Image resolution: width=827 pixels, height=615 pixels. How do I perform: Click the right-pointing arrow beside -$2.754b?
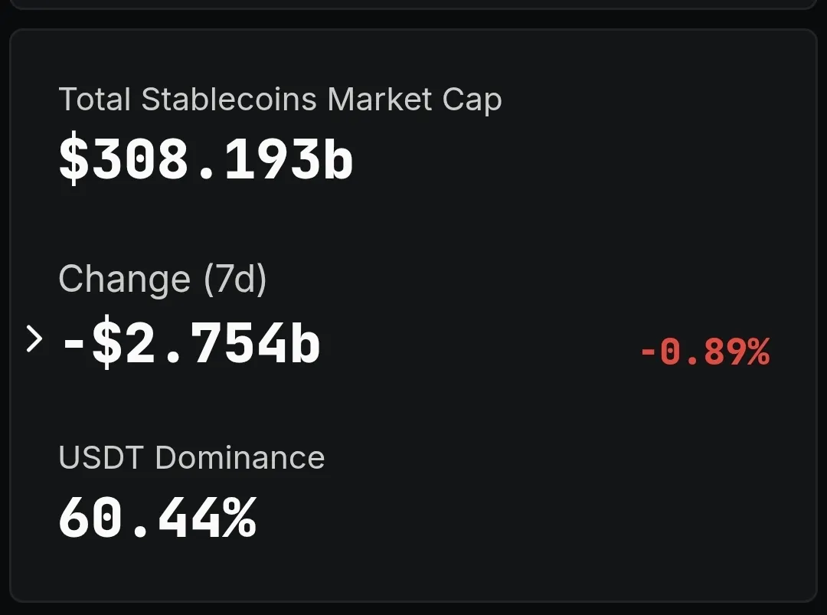pos(33,339)
